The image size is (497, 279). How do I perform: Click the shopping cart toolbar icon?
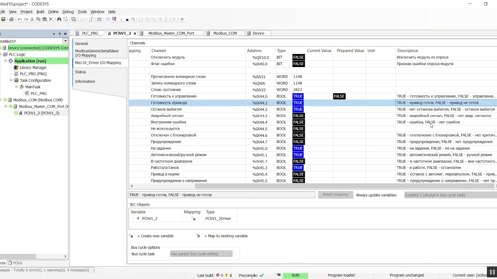tap(182, 19)
